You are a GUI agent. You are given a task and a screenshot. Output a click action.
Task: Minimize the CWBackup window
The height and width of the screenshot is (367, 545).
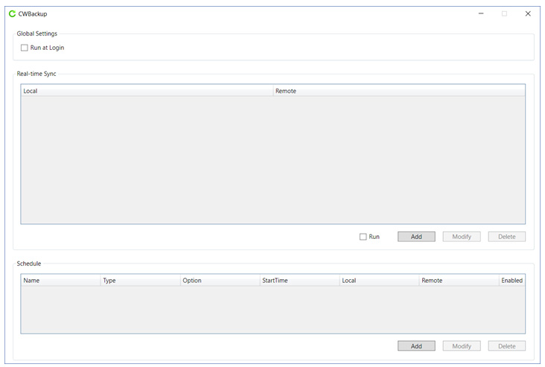point(481,13)
